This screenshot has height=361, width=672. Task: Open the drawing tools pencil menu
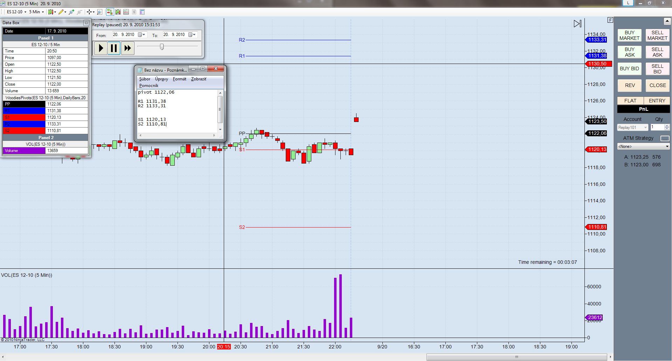[62, 12]
